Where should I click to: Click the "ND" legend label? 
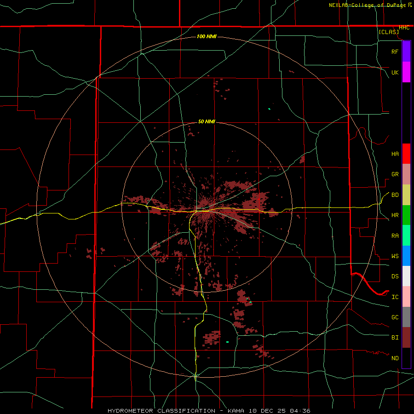click(395, 358)
